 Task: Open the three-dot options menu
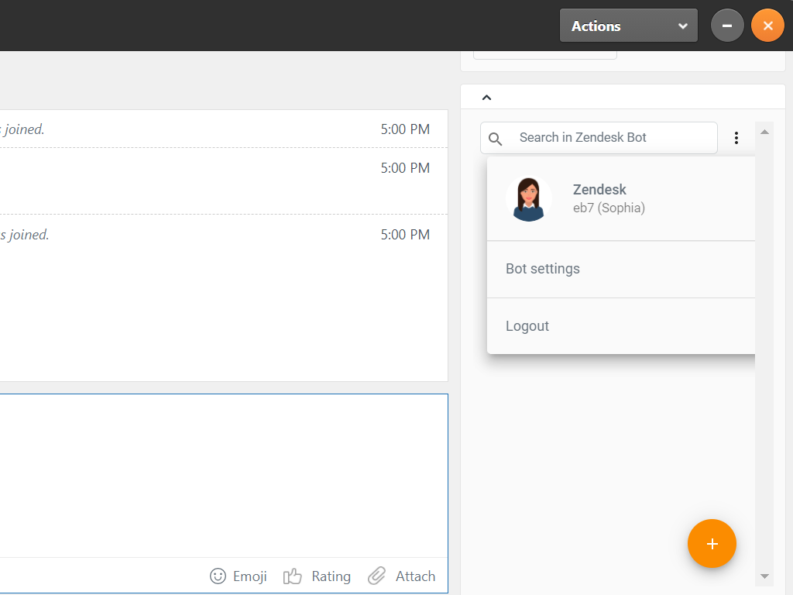736,138
